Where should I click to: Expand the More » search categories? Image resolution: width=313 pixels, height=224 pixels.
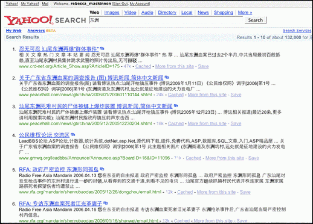point(245,13)
